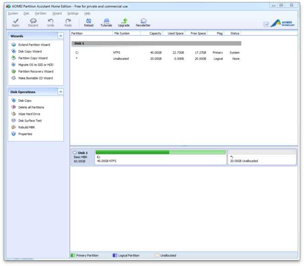Launch Extend Partition Wizard link

[34, 45]
